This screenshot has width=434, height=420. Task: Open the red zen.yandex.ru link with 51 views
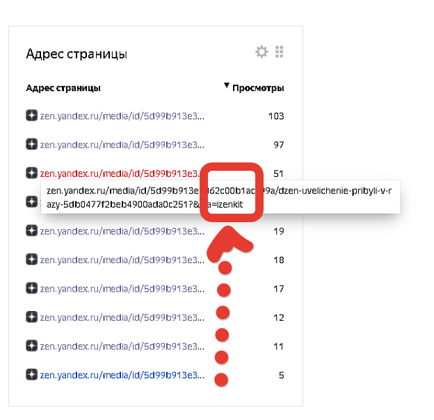click(120, 174)
